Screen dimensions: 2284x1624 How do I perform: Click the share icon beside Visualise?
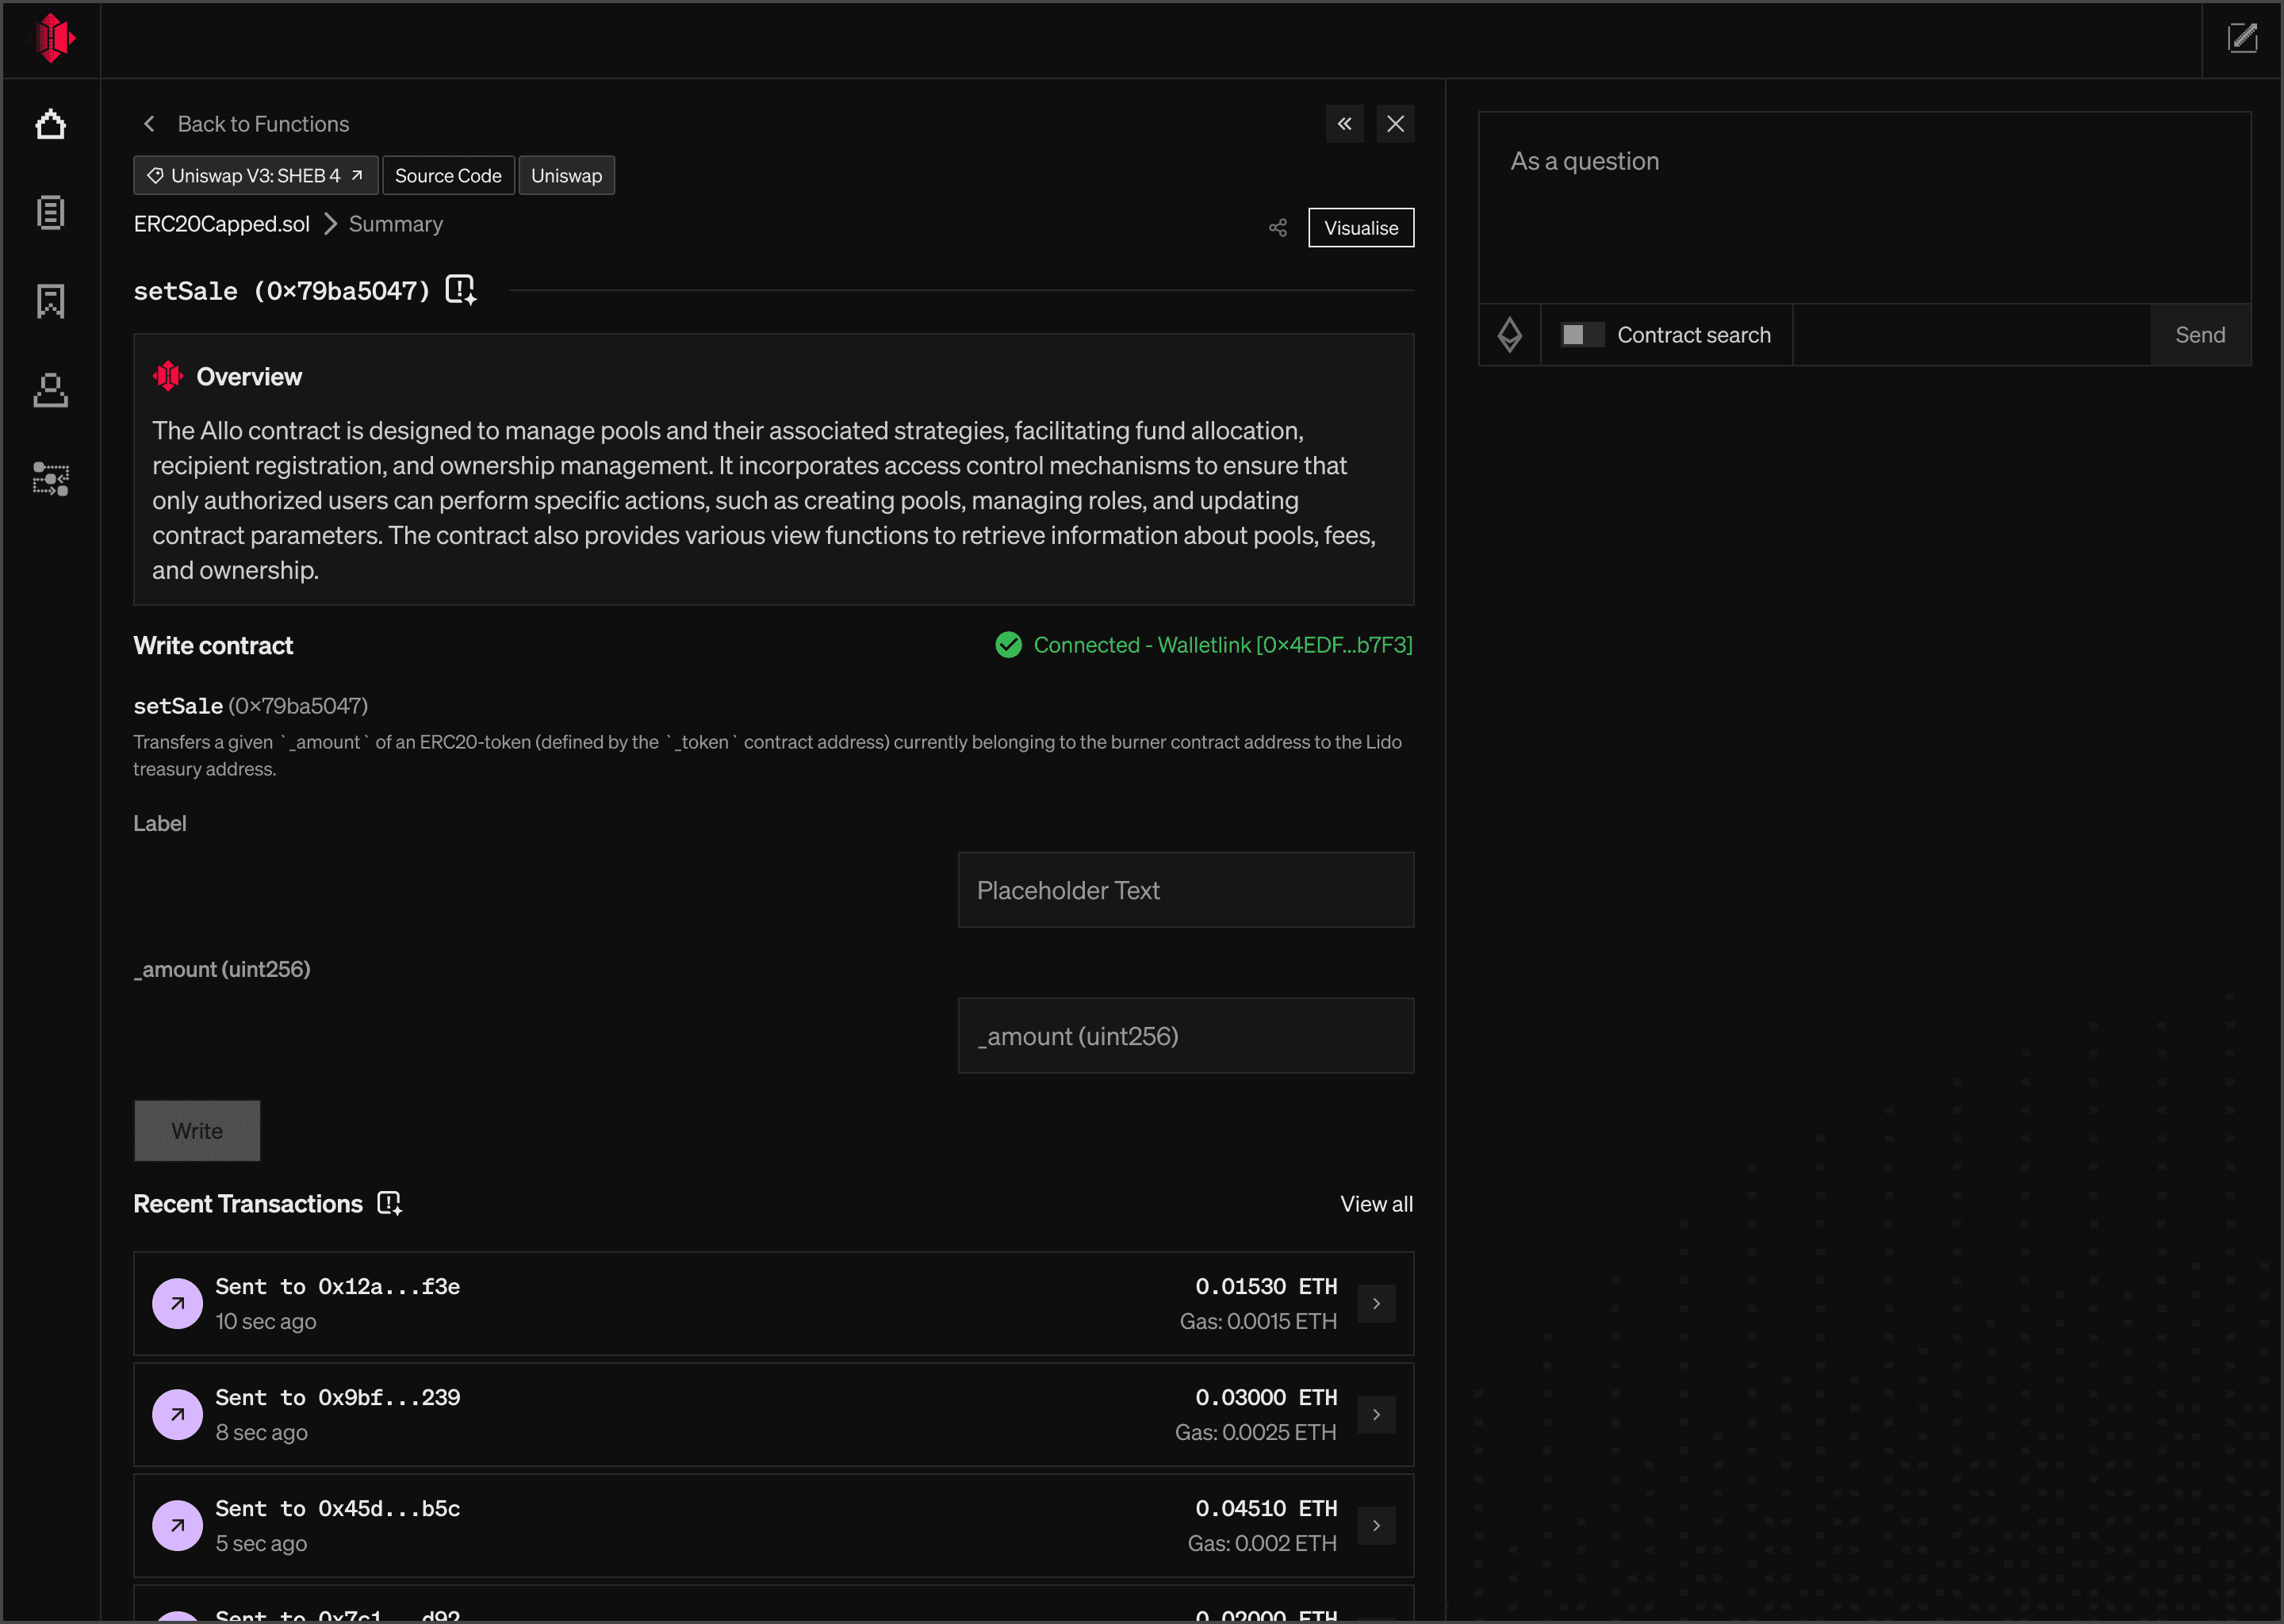1277,228
